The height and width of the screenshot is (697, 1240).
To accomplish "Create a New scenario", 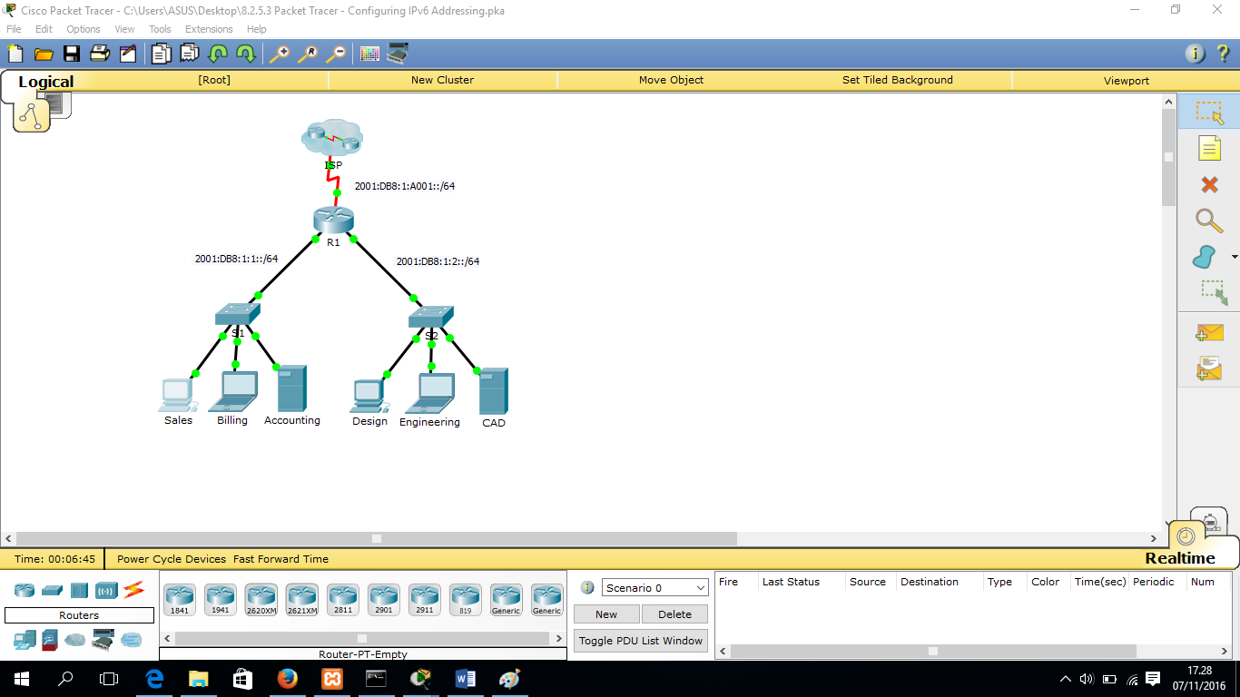I will coord(606,614).
